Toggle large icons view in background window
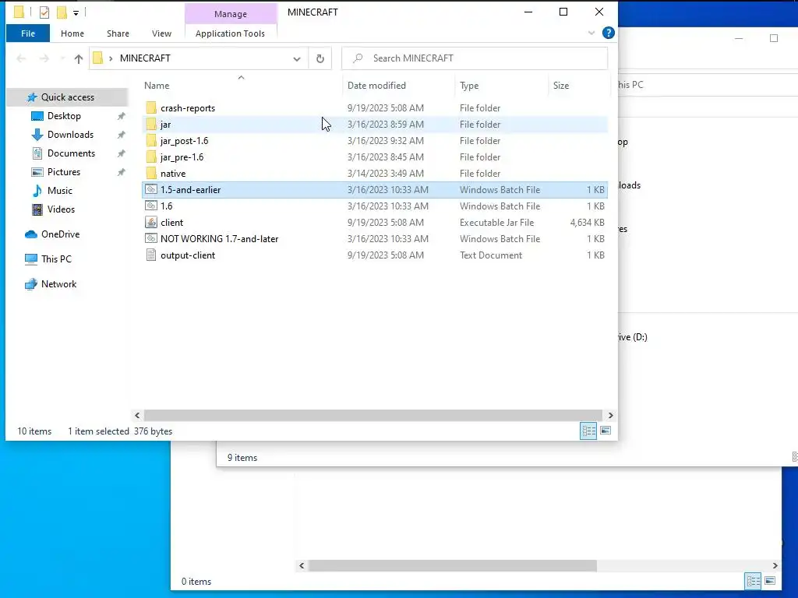This screenshot has width=798, height=598. coord(770,581)
